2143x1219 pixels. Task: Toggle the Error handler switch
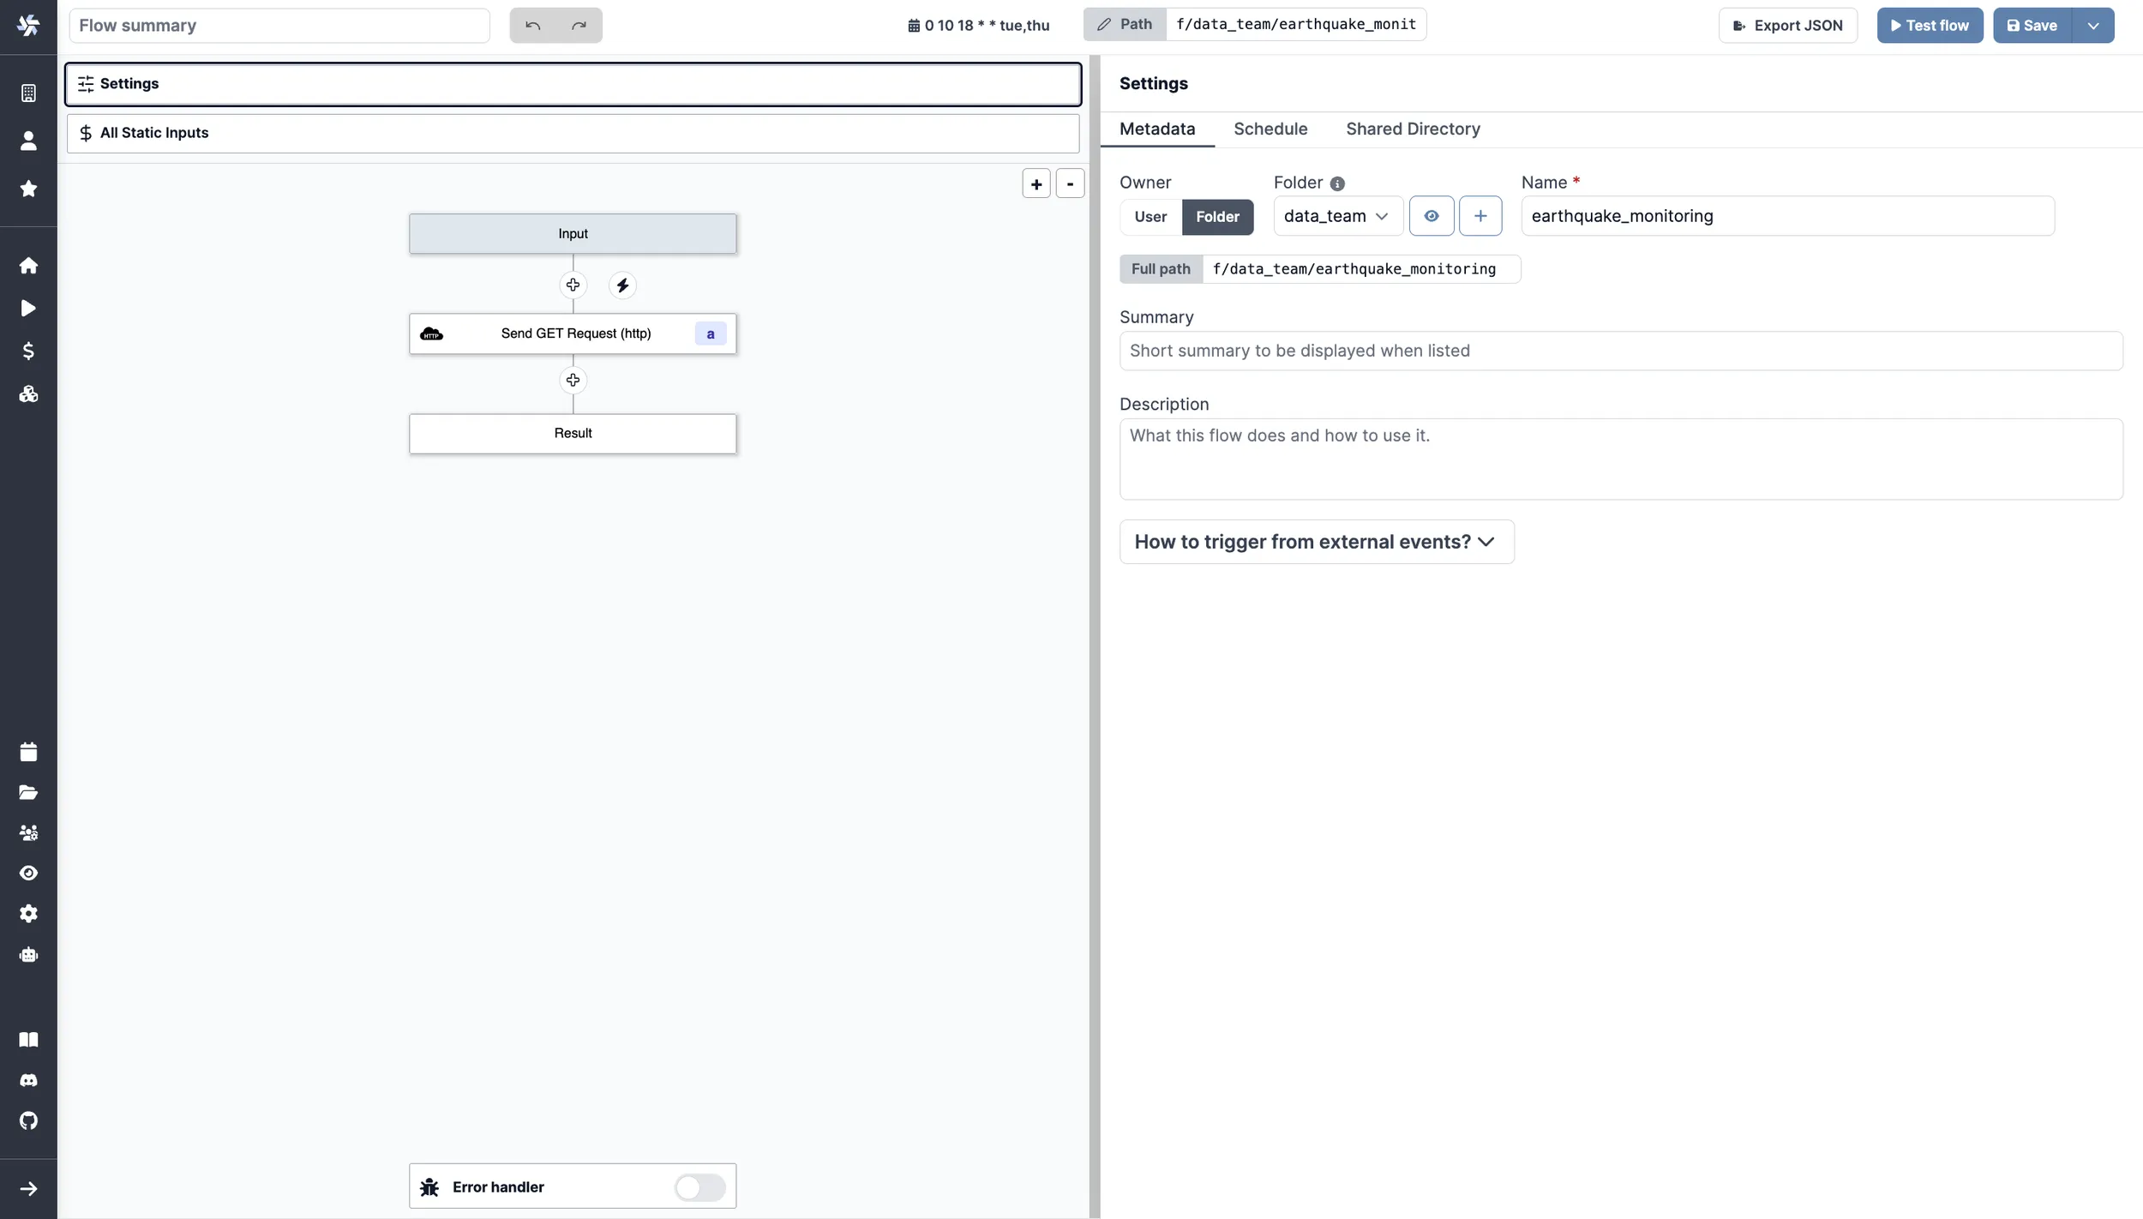pyautogui.click(x=699, y=1185)
